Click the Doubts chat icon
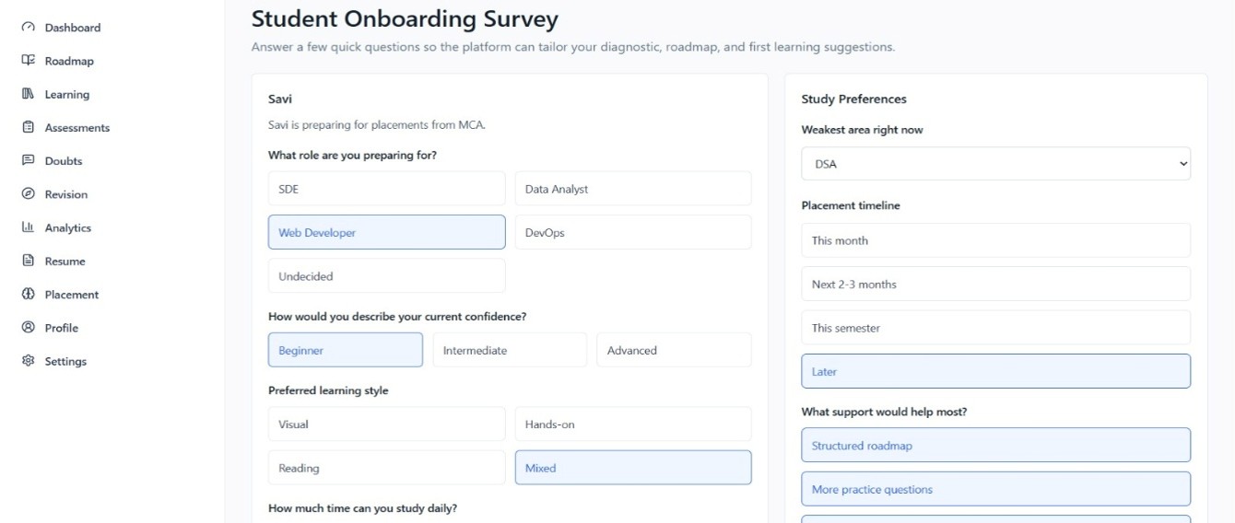Screen dimensions: 1235x523 coord(28,160)
